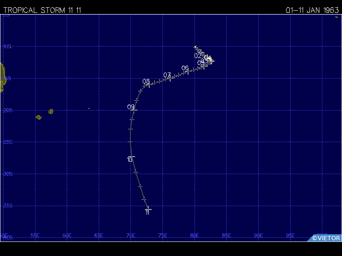
Task: Click the 60E longitude label
Action: (67, 236)
